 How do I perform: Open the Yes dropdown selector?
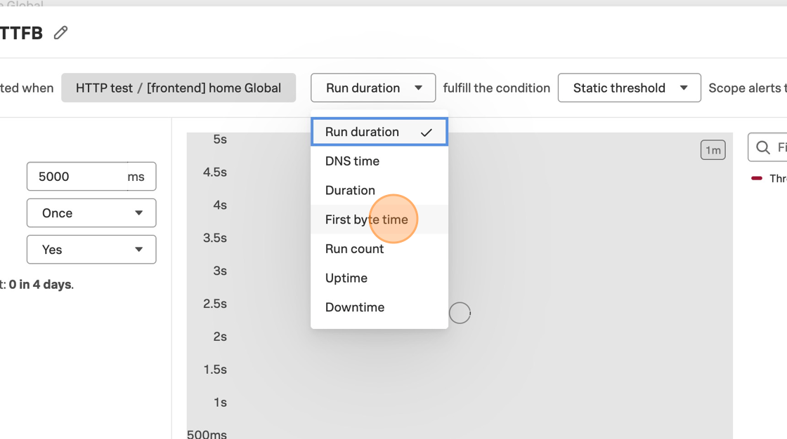(x=91, y=250)
